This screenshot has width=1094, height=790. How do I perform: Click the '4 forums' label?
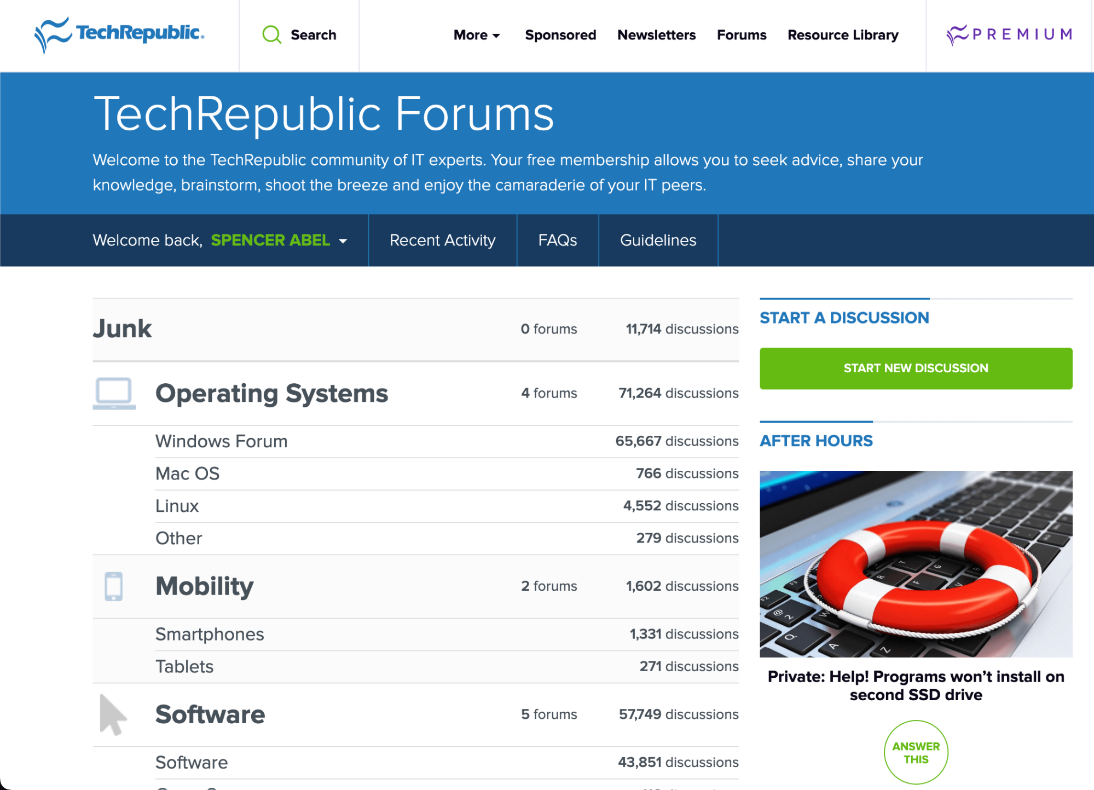point(549,393)
